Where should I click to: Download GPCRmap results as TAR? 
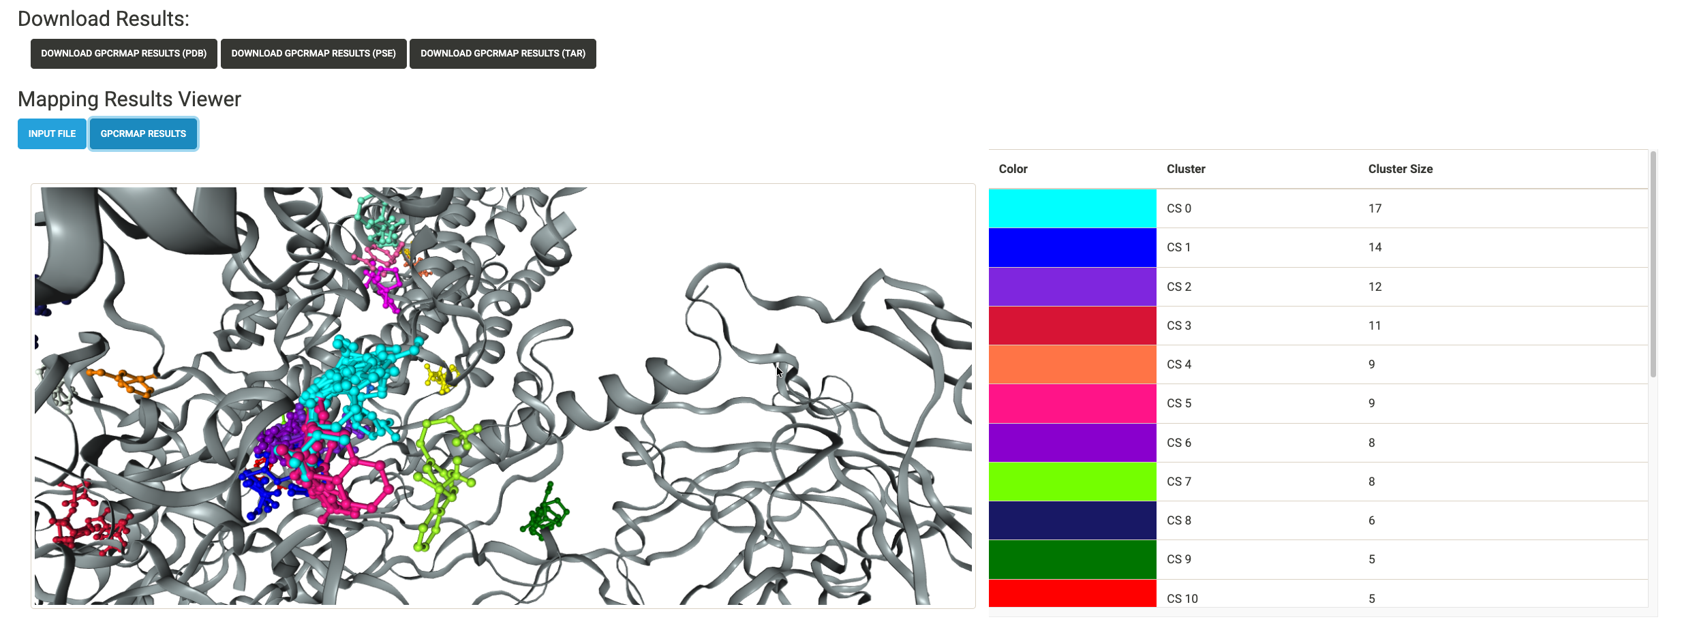click(x=503, y=54)
